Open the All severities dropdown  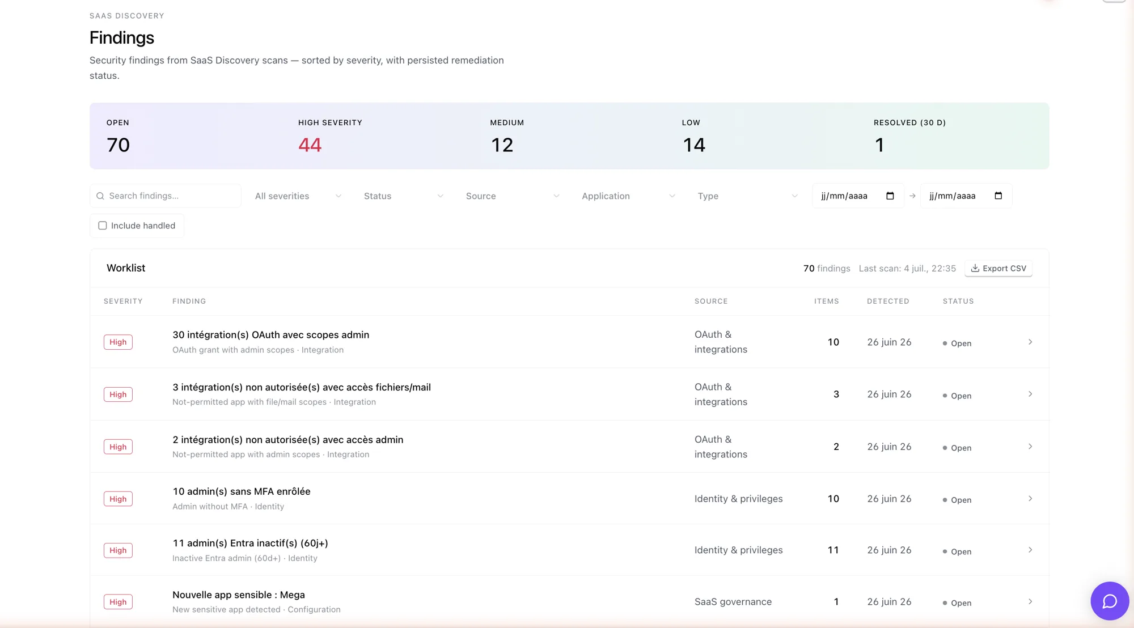coord(298,196)
